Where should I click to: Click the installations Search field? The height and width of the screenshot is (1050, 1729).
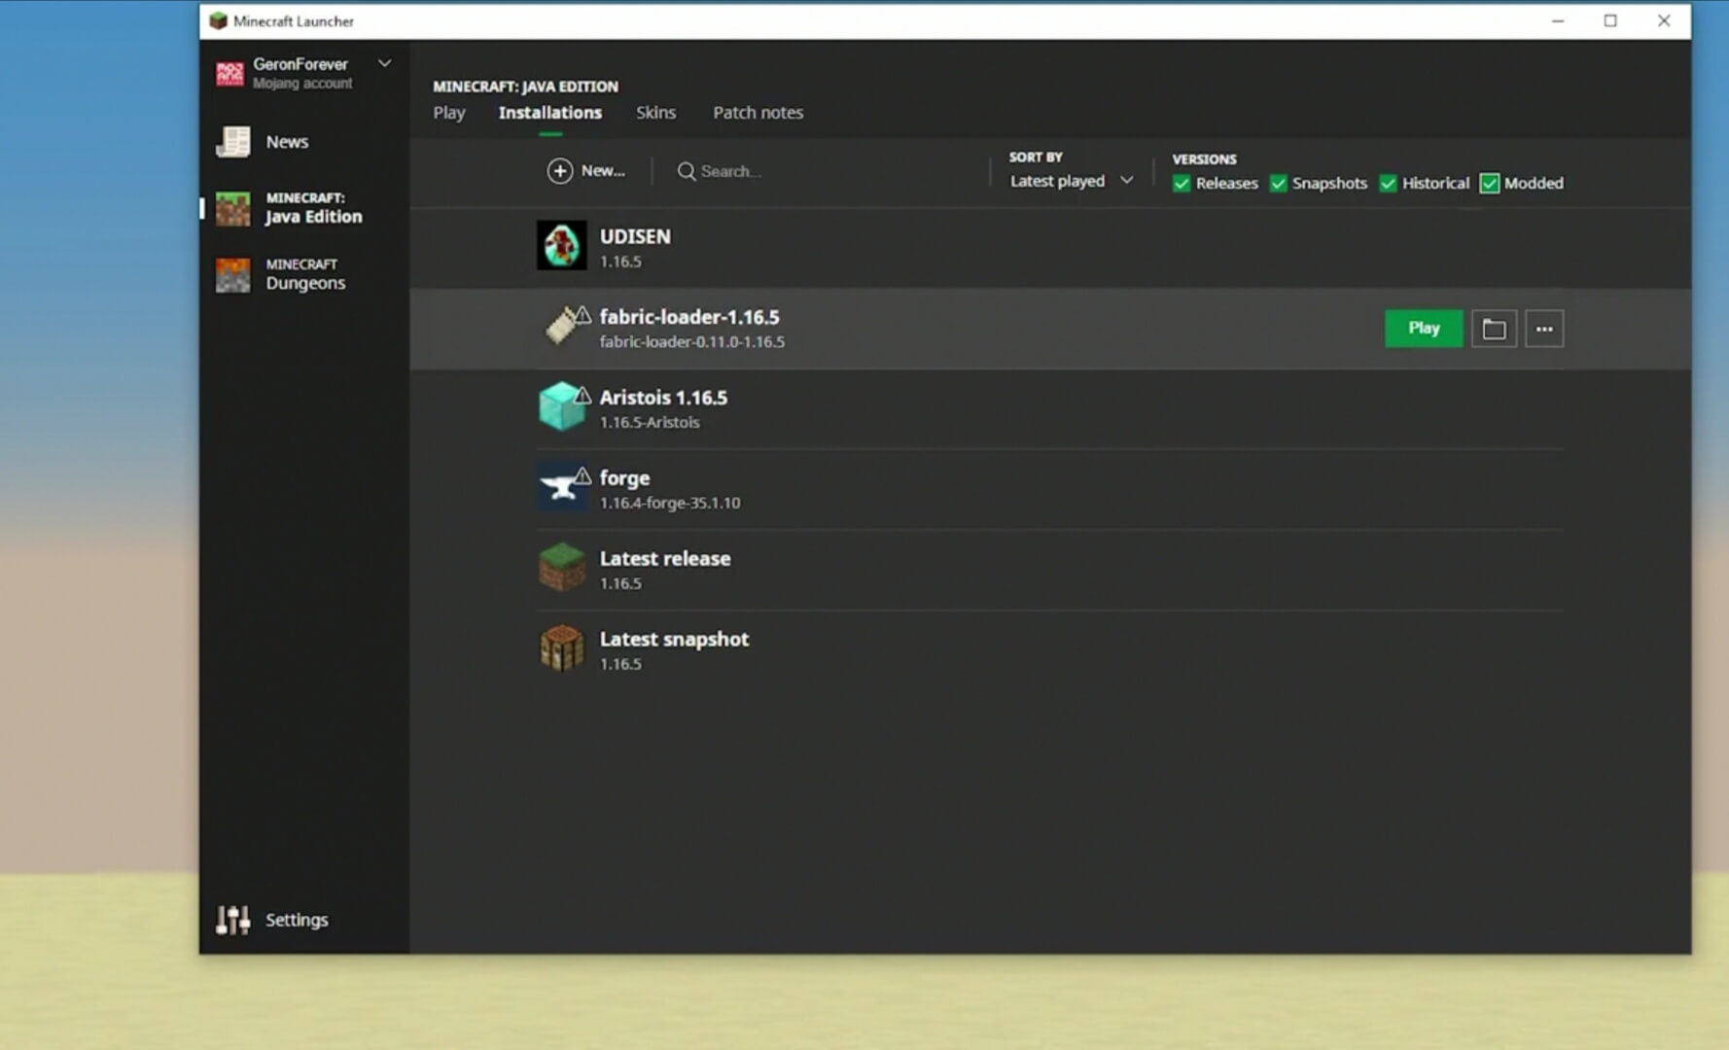827,171
